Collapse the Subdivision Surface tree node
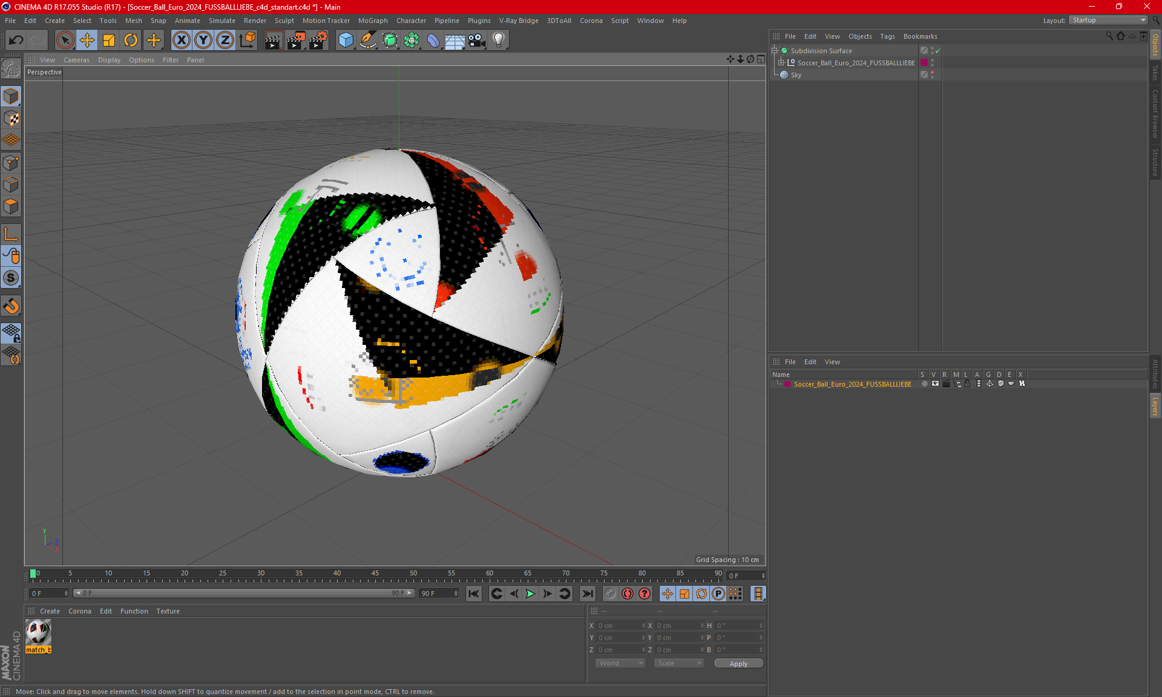This screenshot has width=1162, height=697. tap(775, 51)
